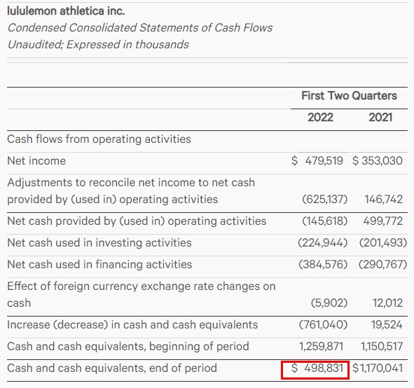Screen dimensions: 414x388
Task: Click the highlighted $498,831 cash value
Action: [x=317, y=368]
